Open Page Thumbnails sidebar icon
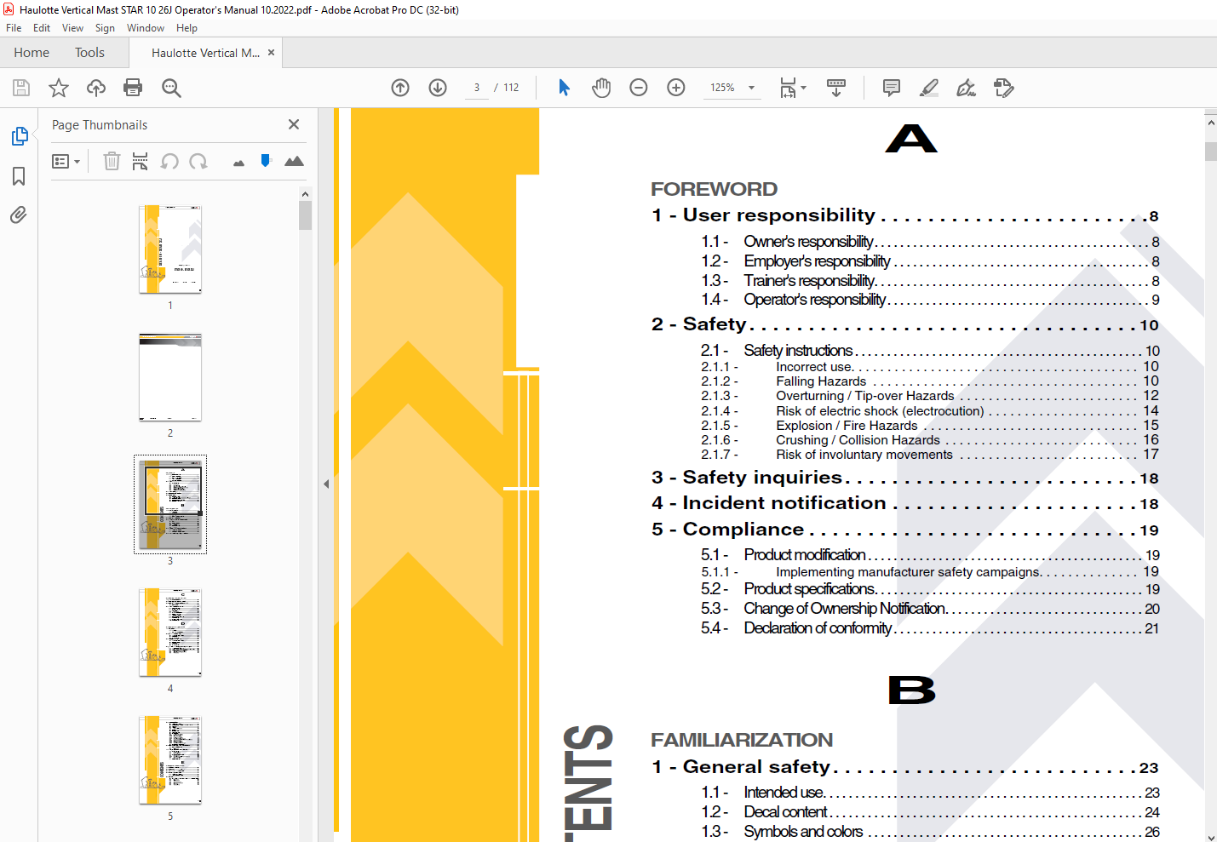 click(19, 136)
